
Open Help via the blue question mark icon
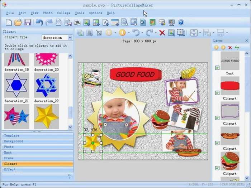(181, 22)
